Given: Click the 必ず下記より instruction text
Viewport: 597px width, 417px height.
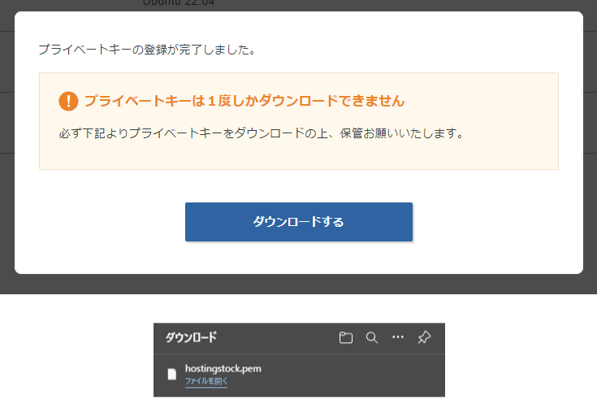Looking at the screenshot, I should point(262,133).
